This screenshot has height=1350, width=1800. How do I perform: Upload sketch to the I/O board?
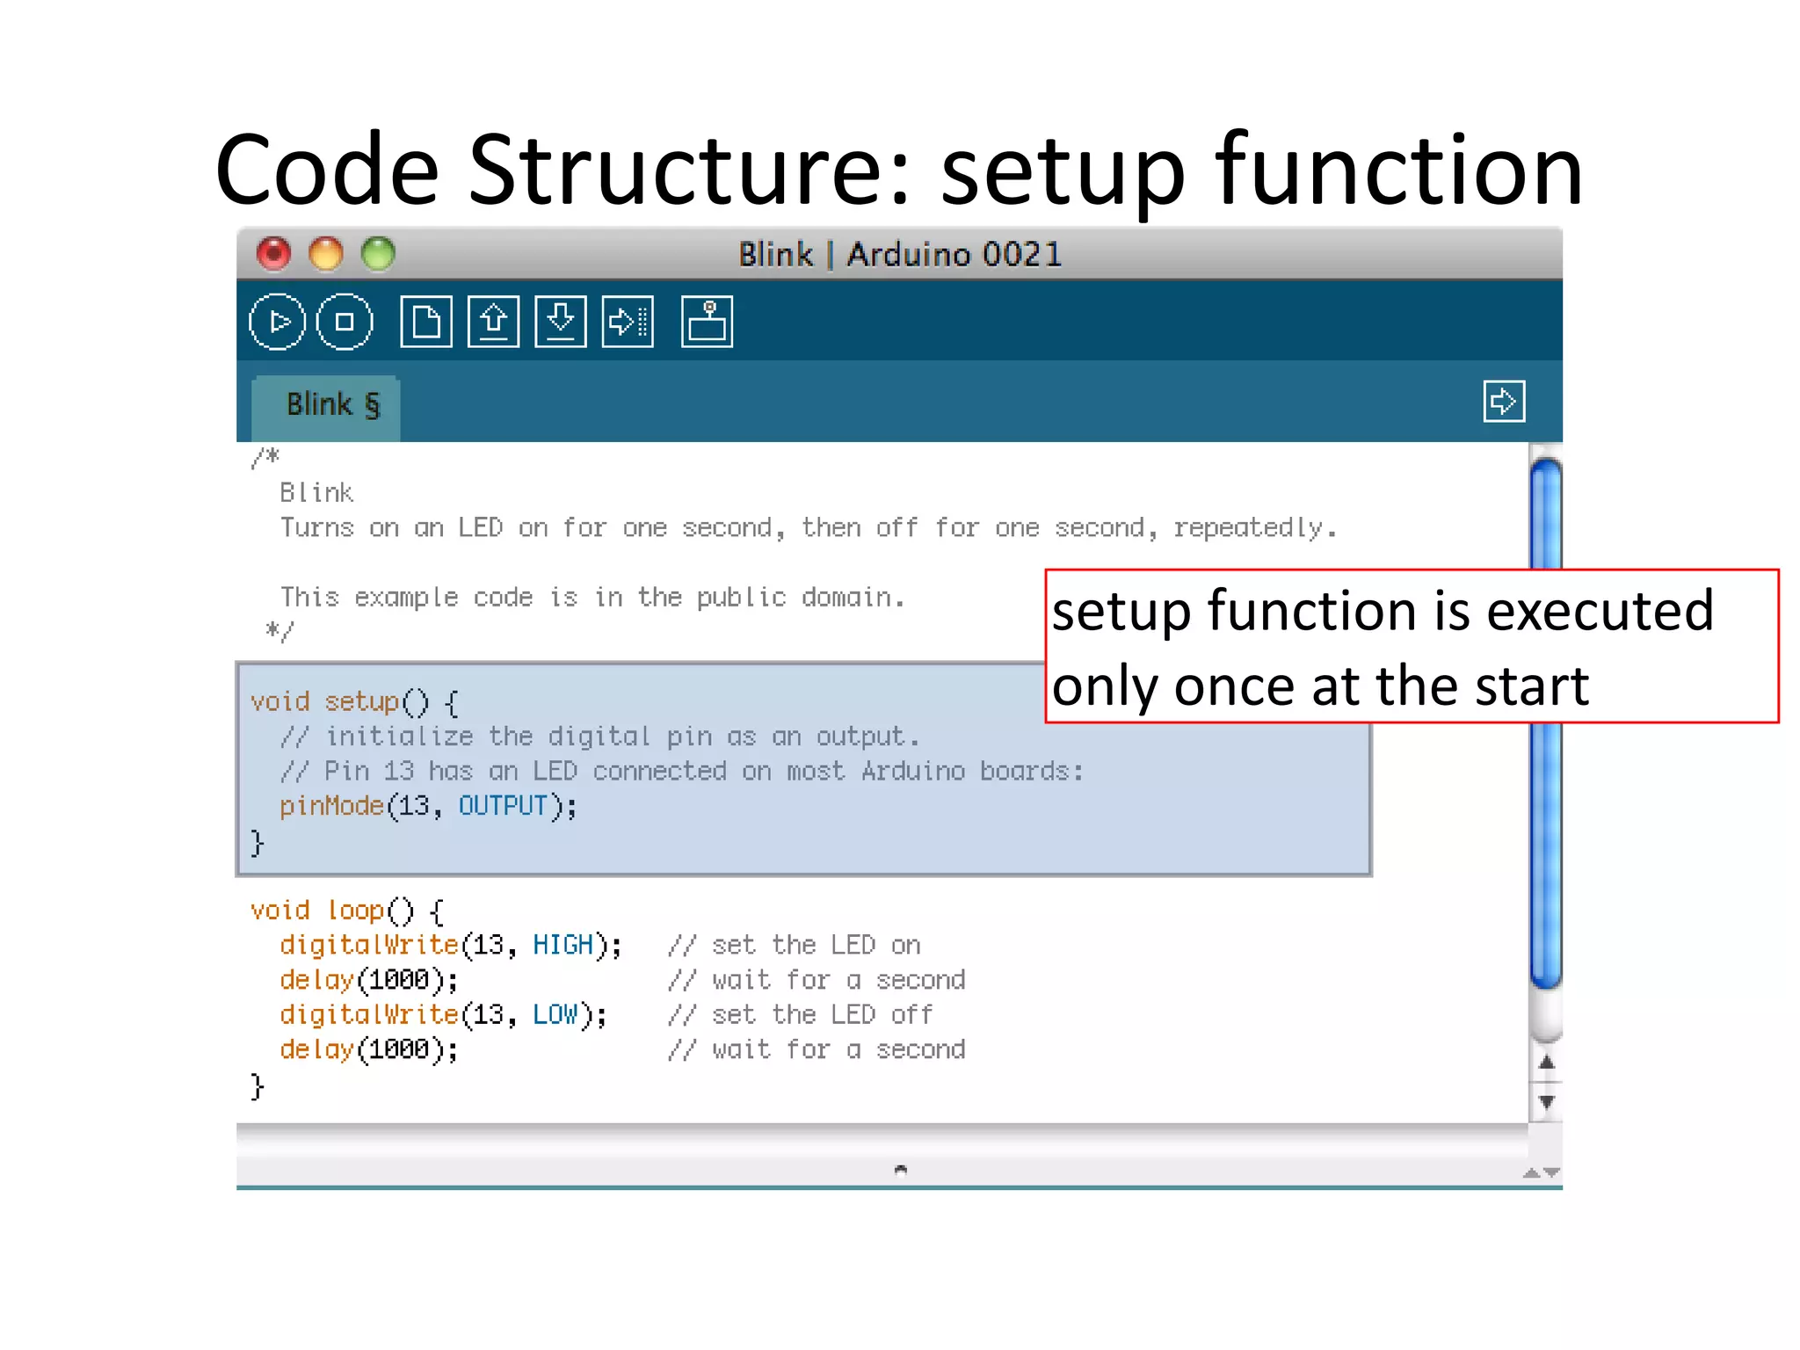(628, 322)
